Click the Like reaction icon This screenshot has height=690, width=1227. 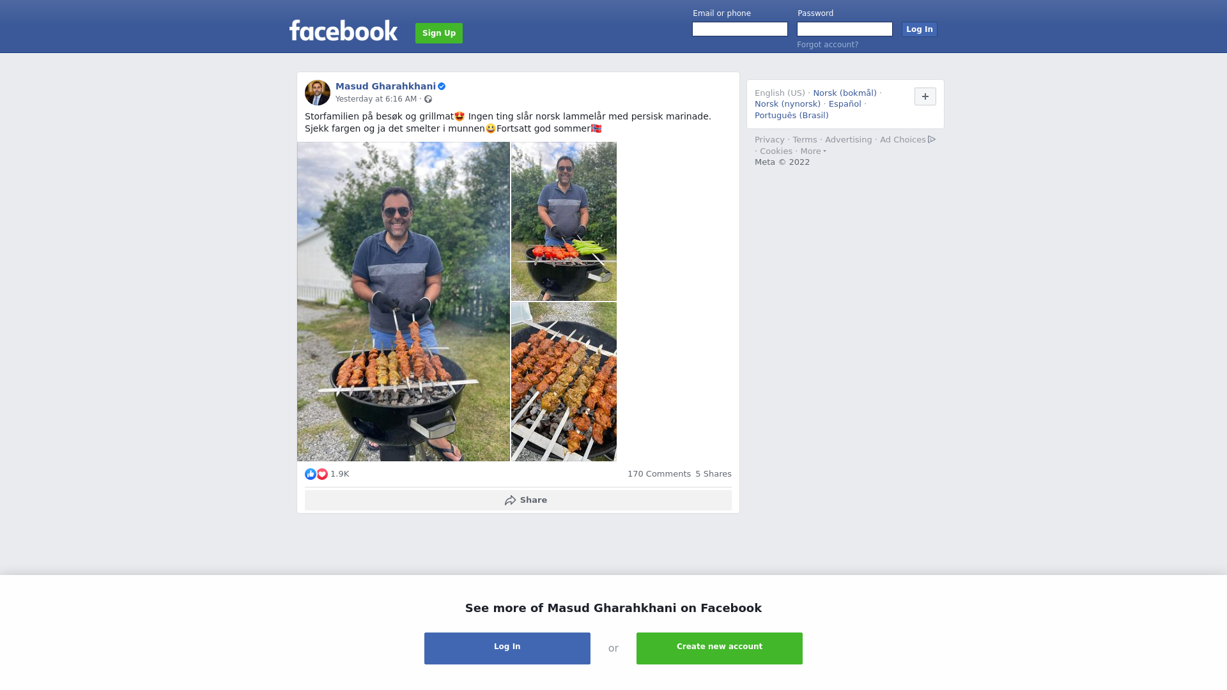pos(311,474)
